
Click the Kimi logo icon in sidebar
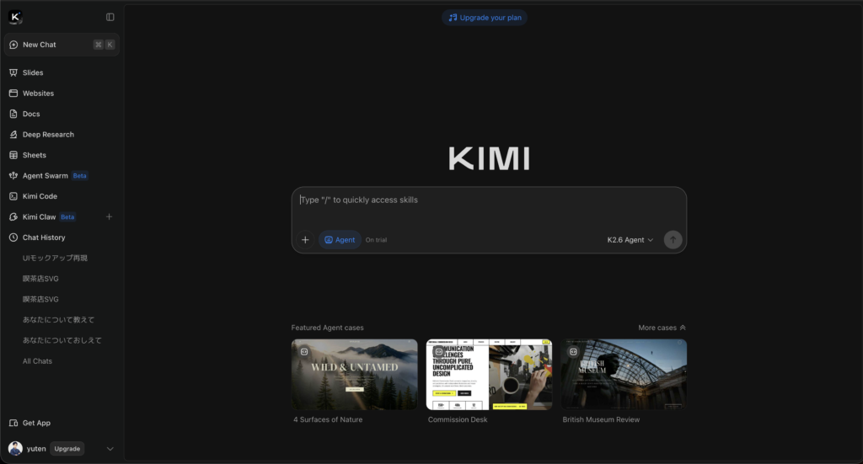(x=15, y=17)
